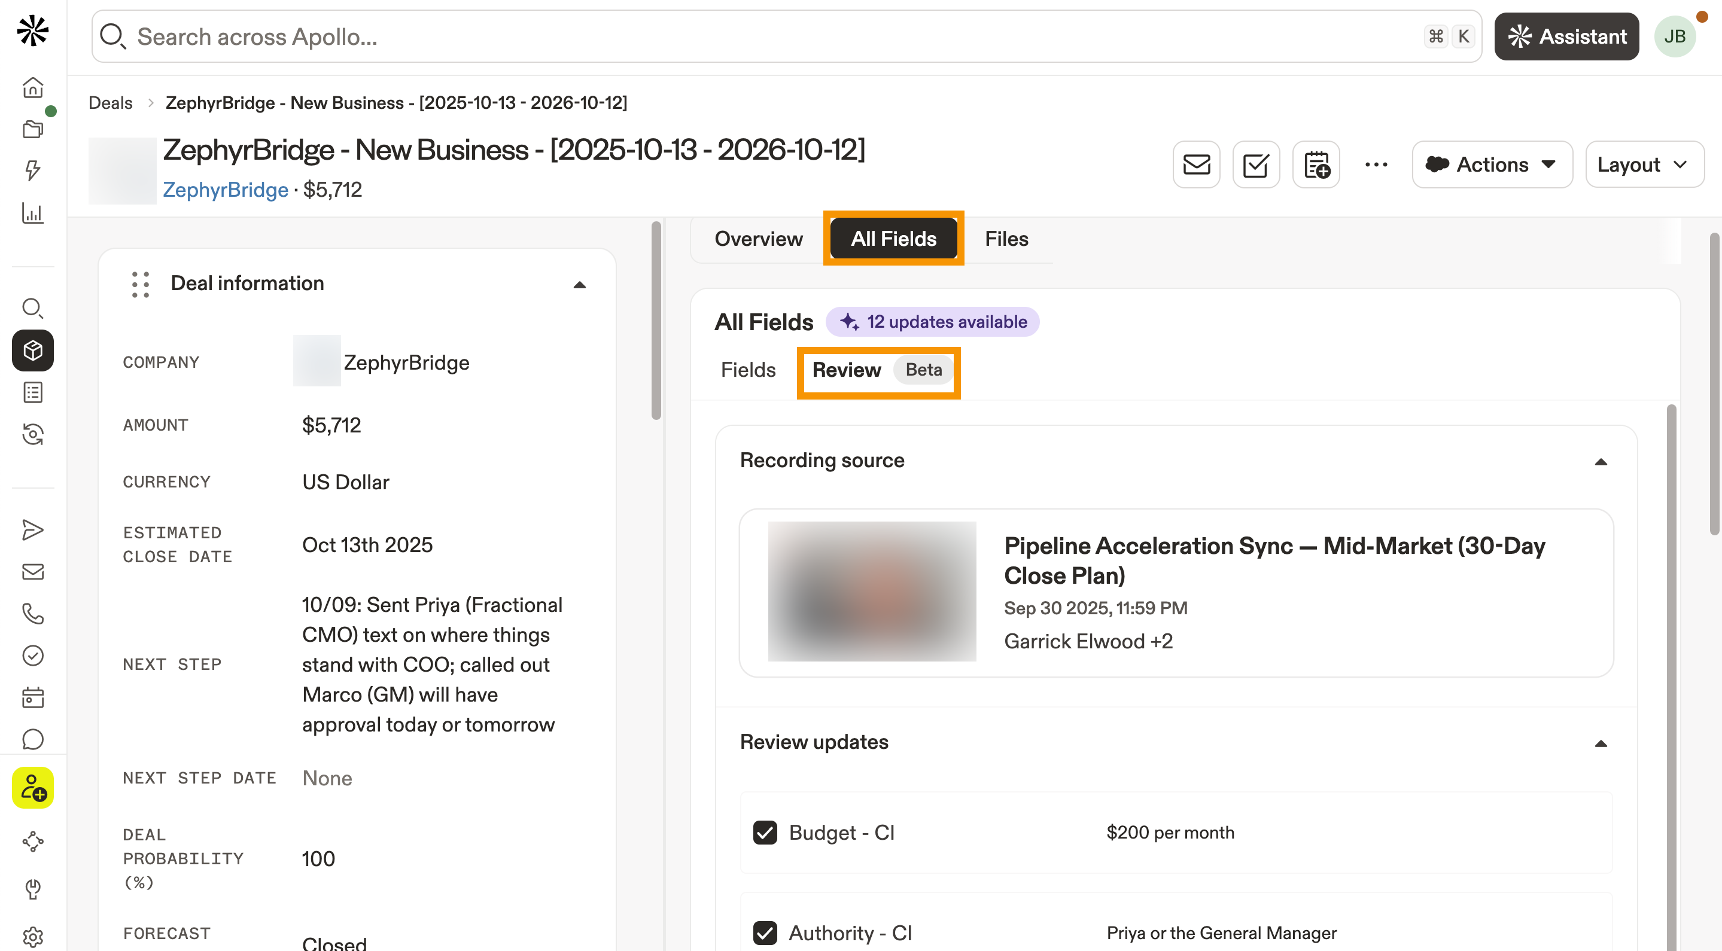Click the create task checkbox icon in header

click(x=1255, y=164)
